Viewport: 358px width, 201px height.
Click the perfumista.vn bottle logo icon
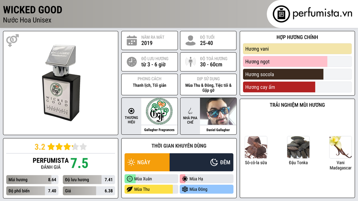[x=281, y=14]
